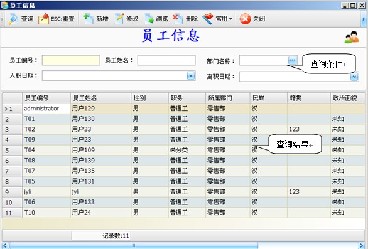Click the row 1 indicator header
Screen dimensions: 368x249
12,109
